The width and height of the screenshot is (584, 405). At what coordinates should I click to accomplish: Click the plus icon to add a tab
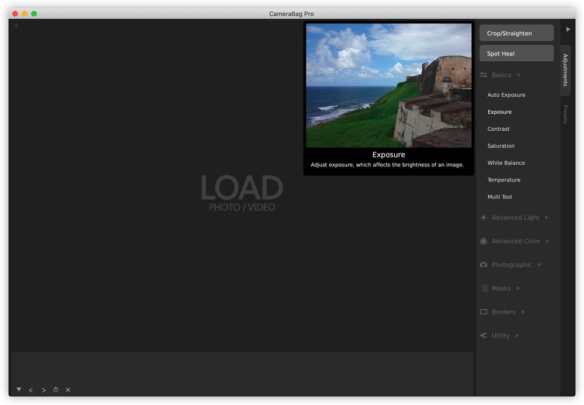pyautogui.click(x=16, y=26)
